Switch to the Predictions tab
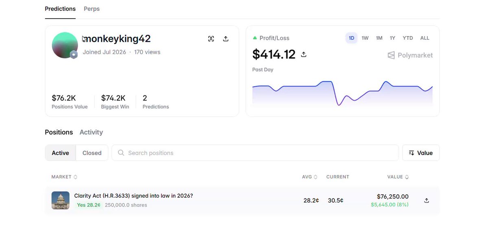The height and width of the screenshot is (237, 488). (x=60, y=9)
